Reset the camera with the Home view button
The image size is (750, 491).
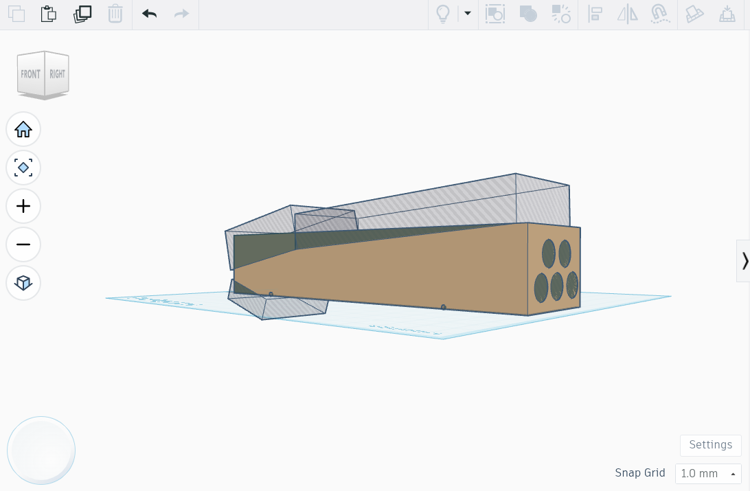point(23,129)
